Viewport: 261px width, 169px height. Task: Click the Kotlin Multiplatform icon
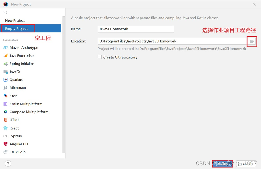(5, 104)
